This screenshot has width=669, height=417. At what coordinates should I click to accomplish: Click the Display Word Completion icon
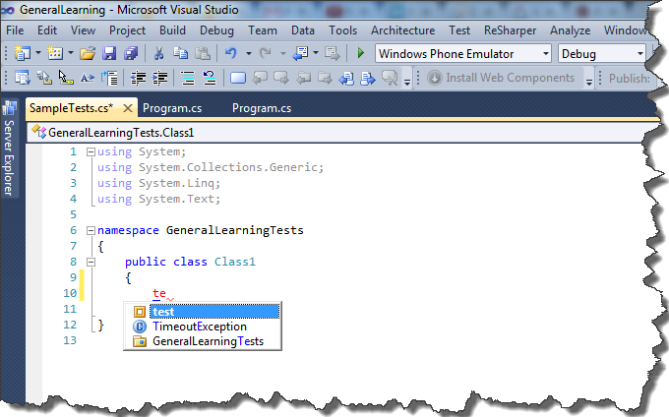pyautogui.click(x=88, y=78)
